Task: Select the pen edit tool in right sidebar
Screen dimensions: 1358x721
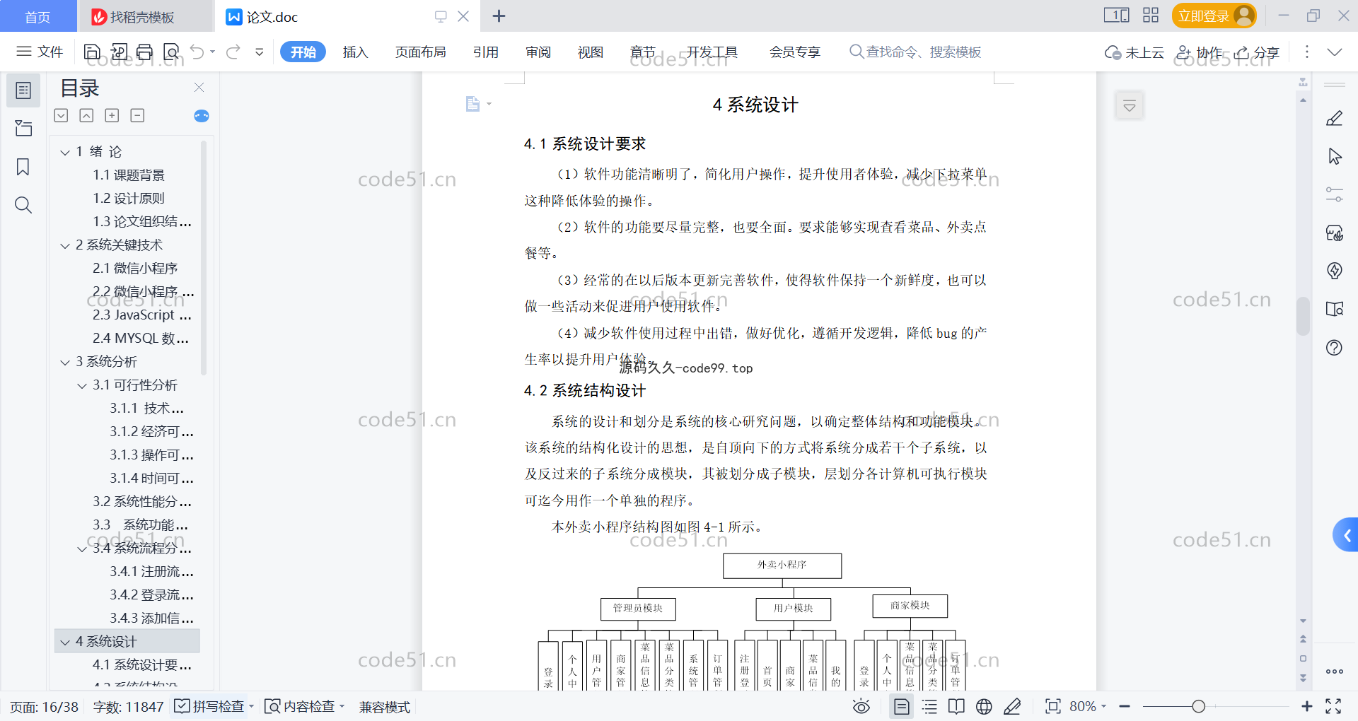Action: pyautogui.click(x=1334, y=118)
